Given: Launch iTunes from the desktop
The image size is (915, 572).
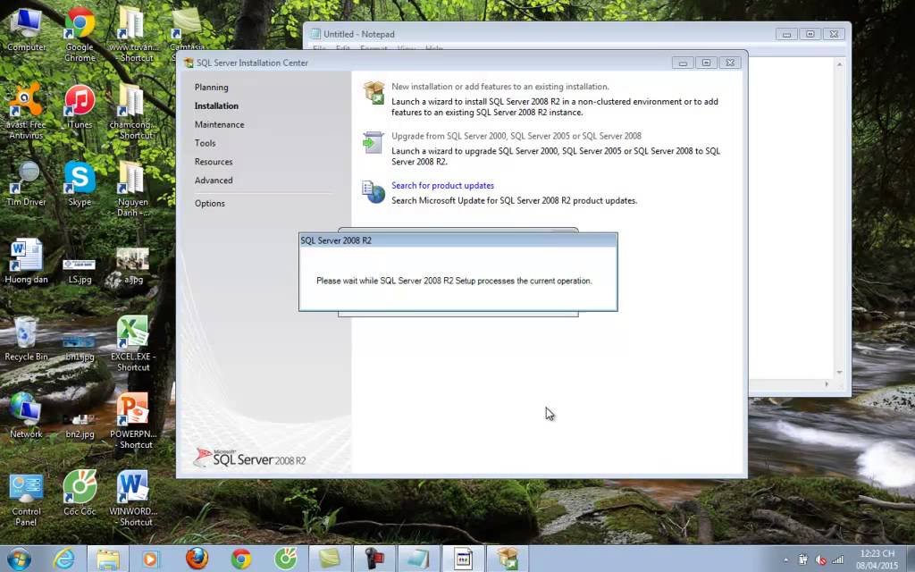Looking at the screenshot, I should pyautogui.click(x=80, y=107).
